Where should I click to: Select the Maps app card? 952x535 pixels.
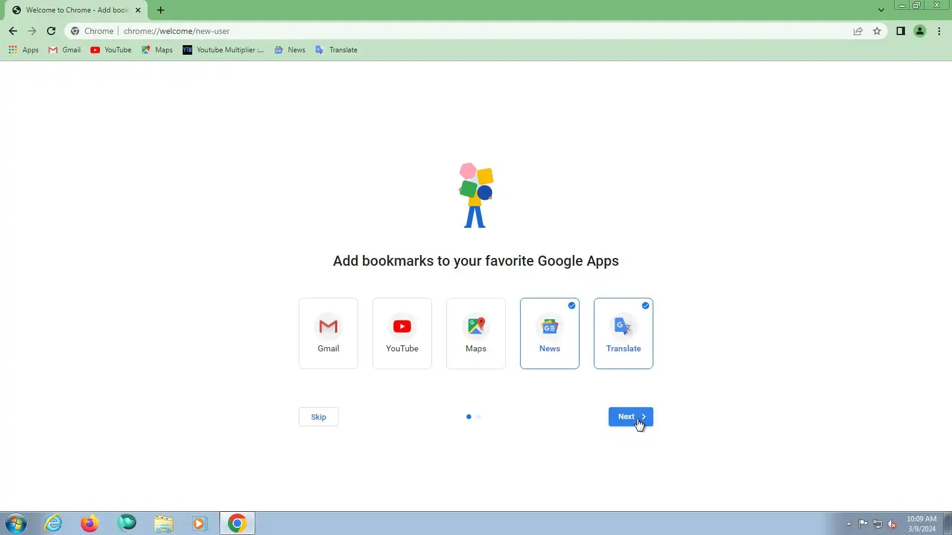click(476, 333)
